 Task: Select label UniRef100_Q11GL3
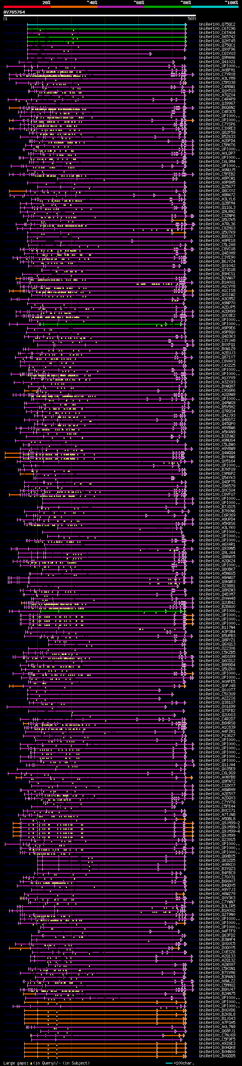pyautogui.click(x=217, y=207)
